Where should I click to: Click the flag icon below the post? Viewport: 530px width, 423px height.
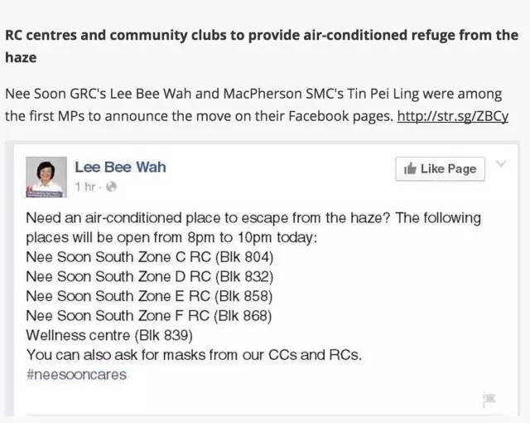[x=489, y=400]
